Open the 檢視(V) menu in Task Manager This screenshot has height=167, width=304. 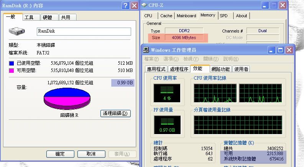(x=191, y=59)
